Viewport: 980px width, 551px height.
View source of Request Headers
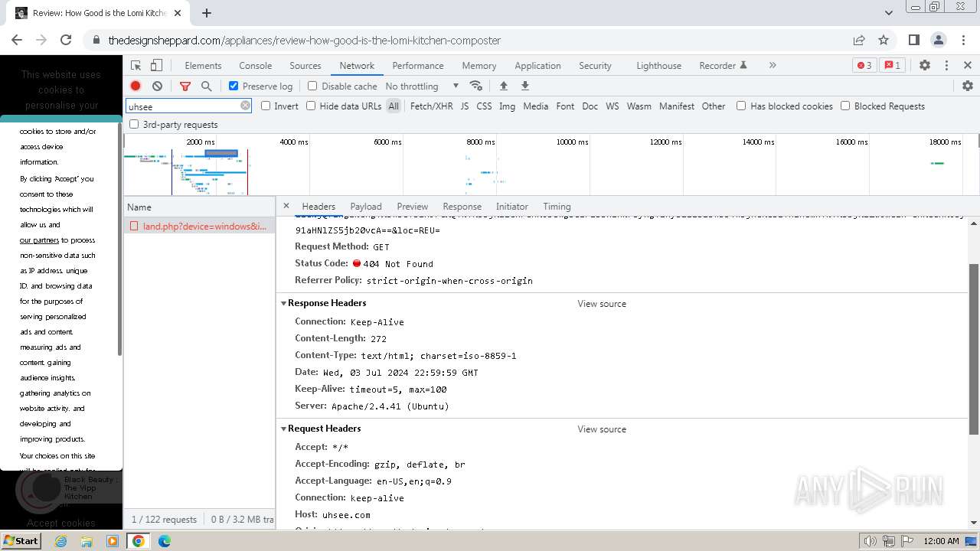click(602, 429)
